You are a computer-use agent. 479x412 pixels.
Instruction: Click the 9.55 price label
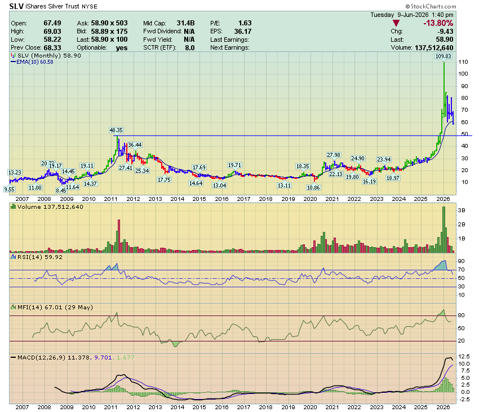[9, 189]
